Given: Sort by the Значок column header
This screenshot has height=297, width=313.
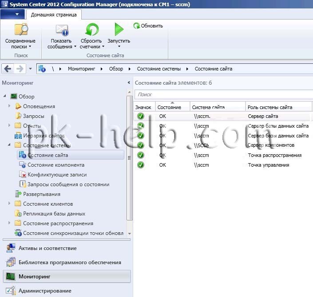Looking at the screenshot, I should pos(143,107).
